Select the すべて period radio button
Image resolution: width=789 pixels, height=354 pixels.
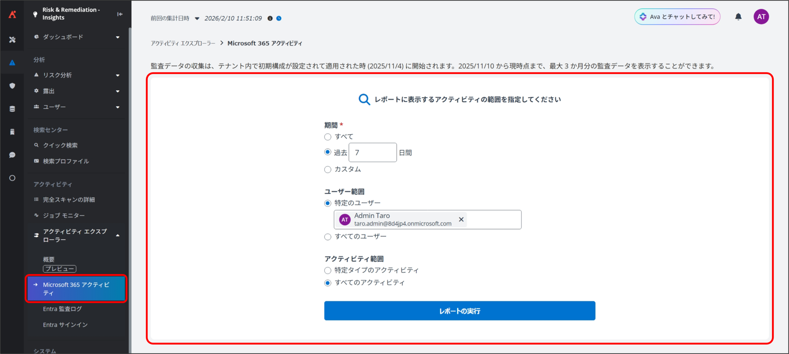click(328, 137)
